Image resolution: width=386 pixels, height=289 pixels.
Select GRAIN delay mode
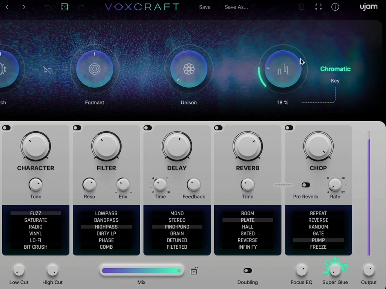[x=177, y=233]
